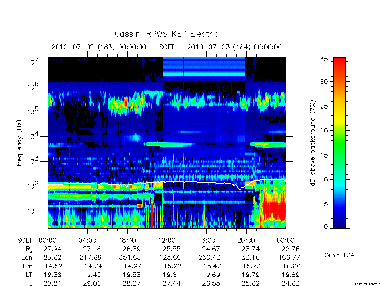The height and width of the screenshot is (286, 381).
Task: Click the Lon value 351.68
Action: (130, 257)
